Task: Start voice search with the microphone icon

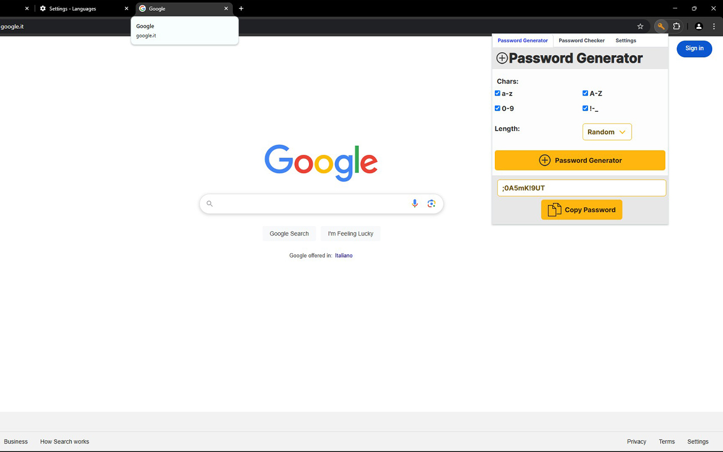Action: click(415, 203)
